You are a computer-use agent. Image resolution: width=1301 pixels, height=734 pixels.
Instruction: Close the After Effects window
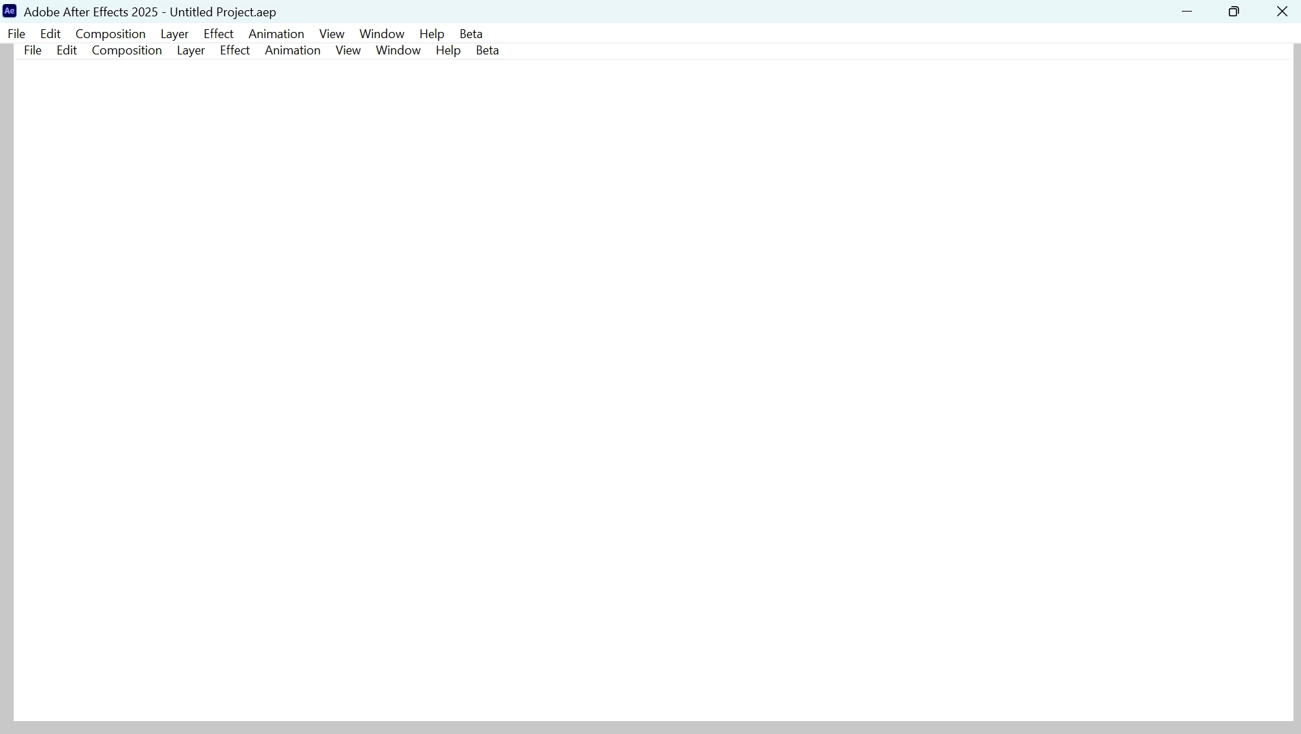[1282, 12]
